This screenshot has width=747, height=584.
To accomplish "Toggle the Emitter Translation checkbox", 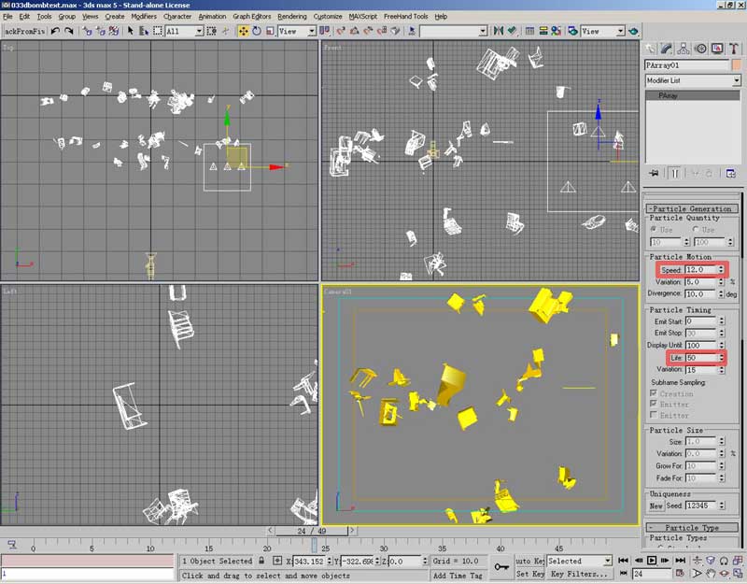I will coord(653,404).
